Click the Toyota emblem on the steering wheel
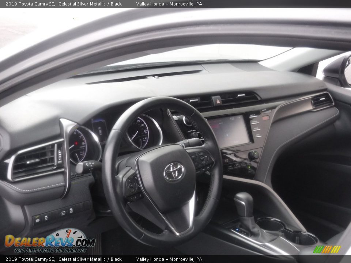The width and height of the screenshot is (351, 263). tap(174, 172)
